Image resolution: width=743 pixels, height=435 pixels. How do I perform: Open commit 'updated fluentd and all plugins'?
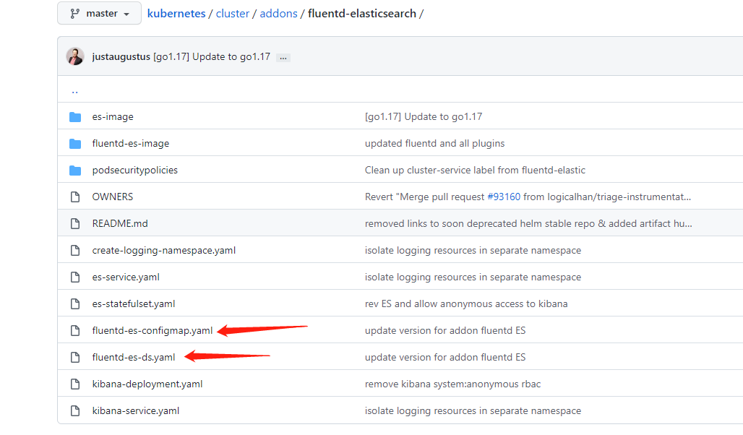click(x=434, y=144)
